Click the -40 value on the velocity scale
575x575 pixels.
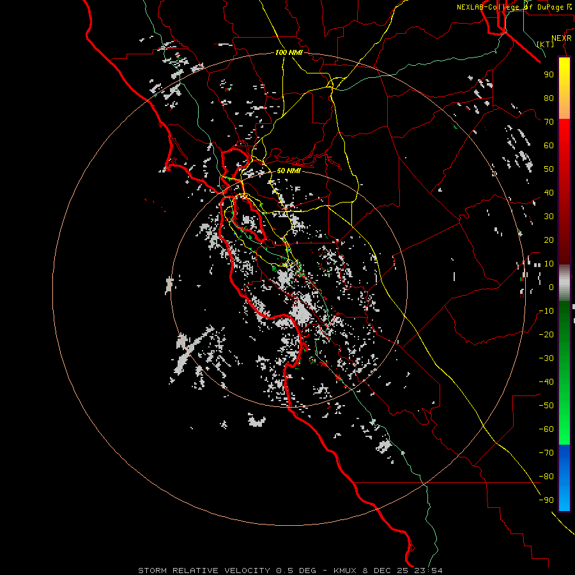[x=546, y=382]
